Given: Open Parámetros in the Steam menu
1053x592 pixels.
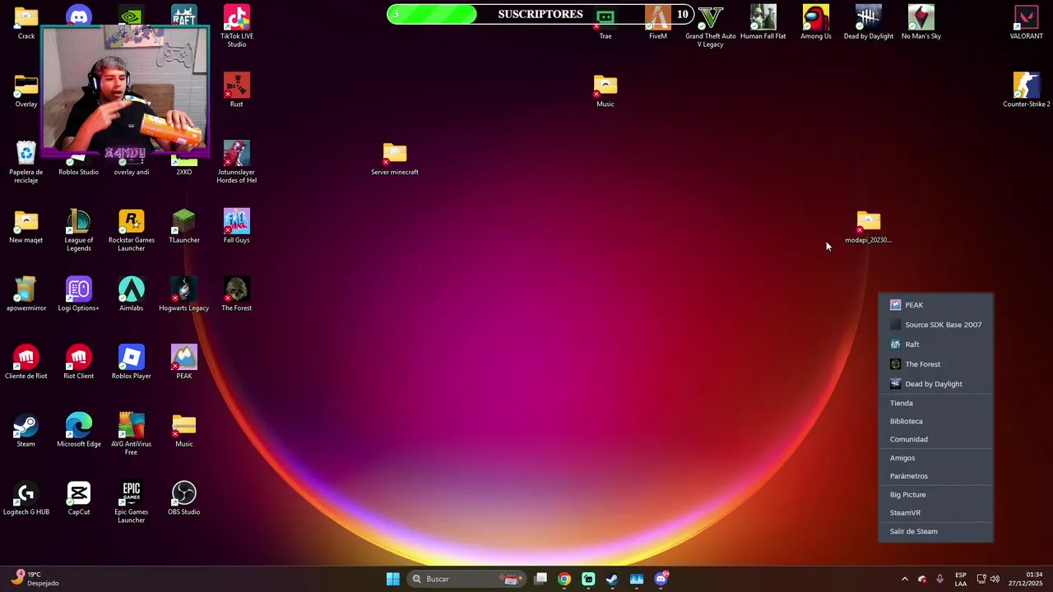Looking at the screenshot, I should 936,476.
